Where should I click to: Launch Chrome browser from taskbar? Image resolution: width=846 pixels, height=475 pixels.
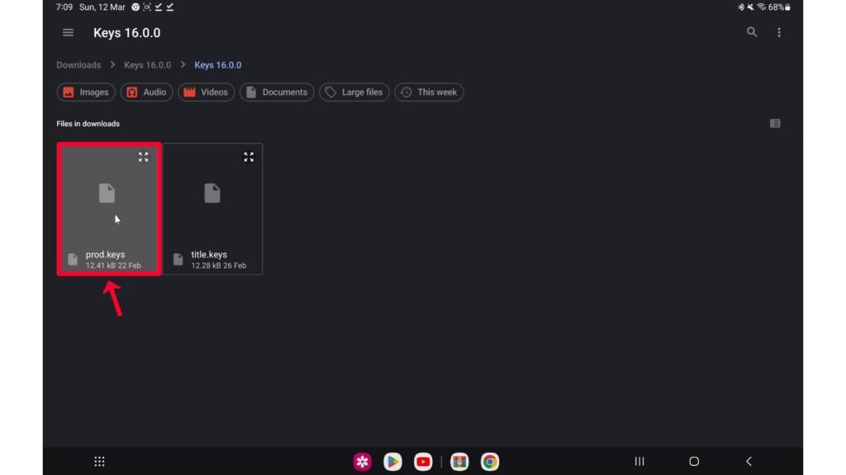(x=490, y=462)
